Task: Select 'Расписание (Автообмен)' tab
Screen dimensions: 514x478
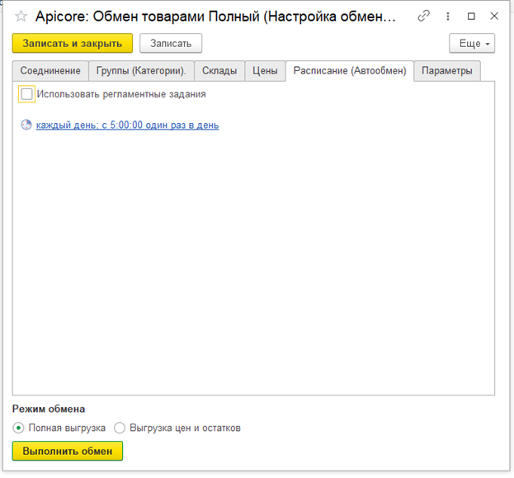Action: pos(350,71)
